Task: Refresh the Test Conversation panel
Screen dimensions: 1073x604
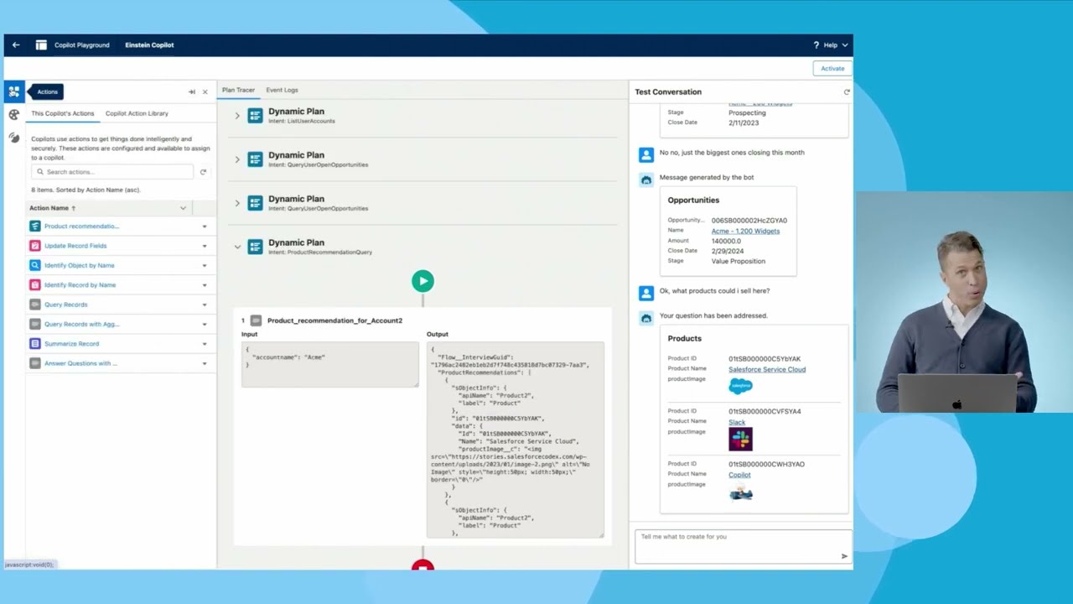Action: tap(847, 92)
